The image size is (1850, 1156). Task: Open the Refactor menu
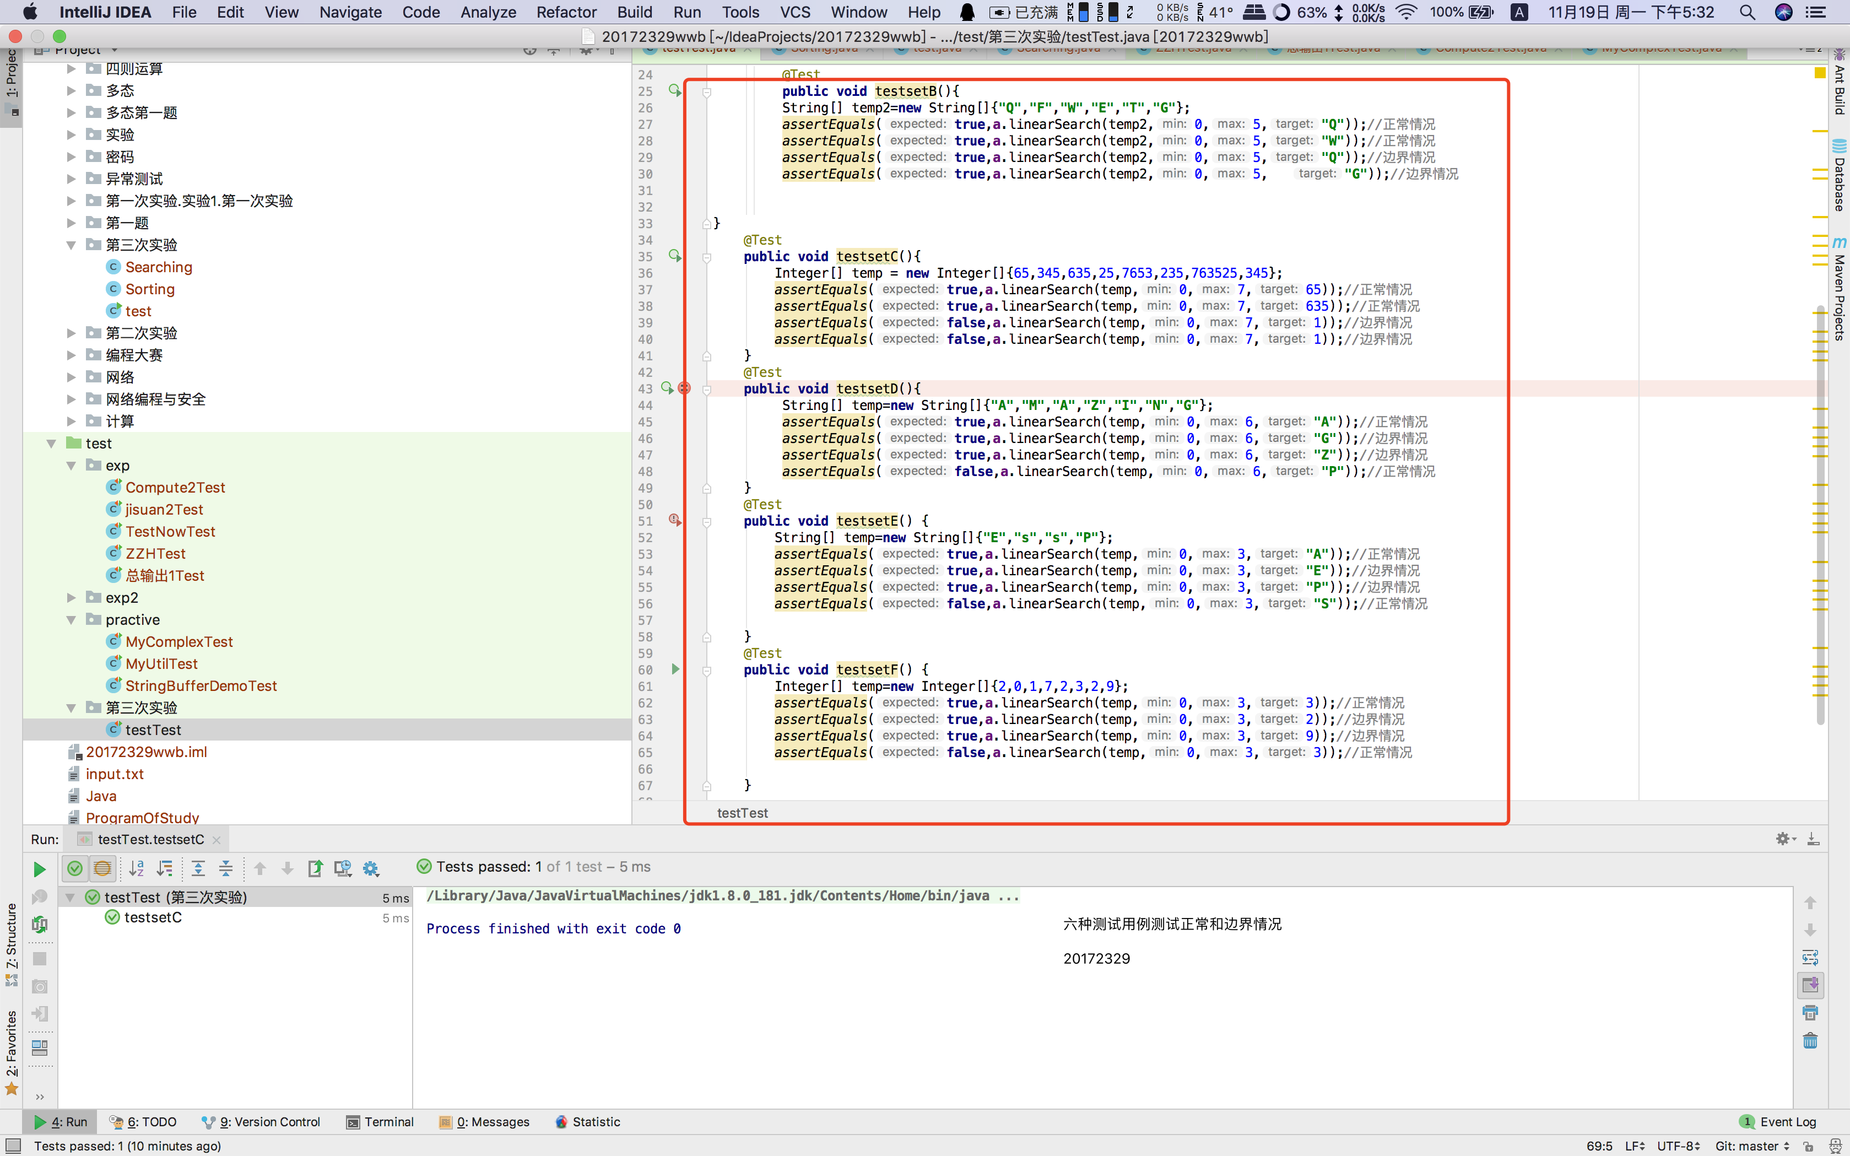point(566,12)
